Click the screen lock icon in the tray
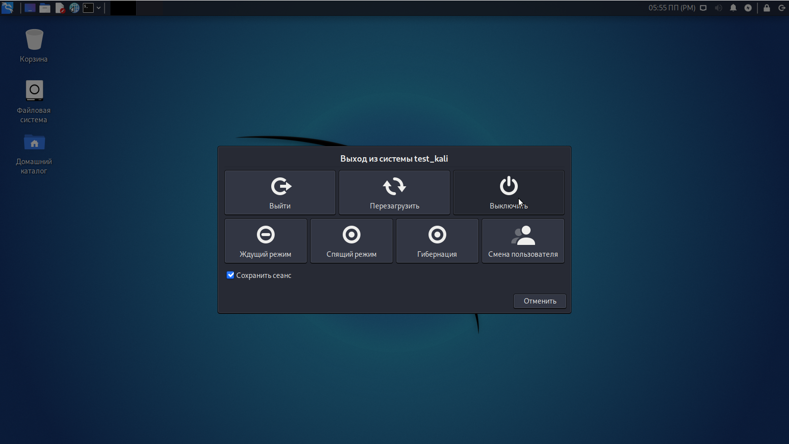The width and height of the screenshot is (789, 444). click(x=766, y=8)
